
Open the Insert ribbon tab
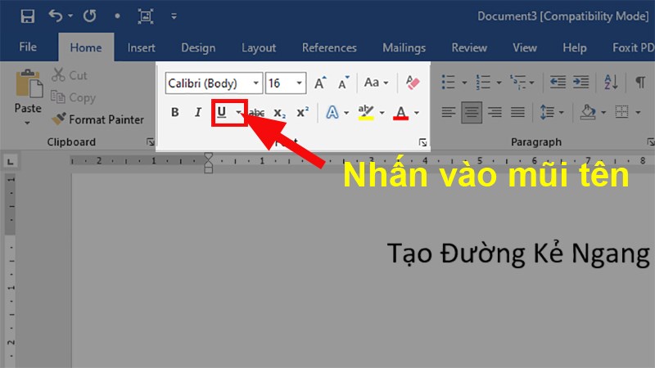(x=141, y=47)
